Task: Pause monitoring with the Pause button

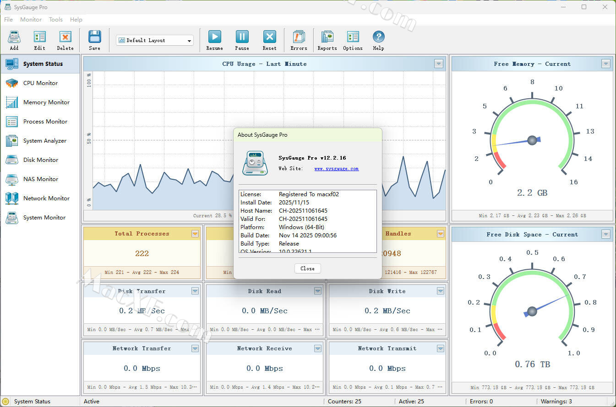Action: (242, 40)
